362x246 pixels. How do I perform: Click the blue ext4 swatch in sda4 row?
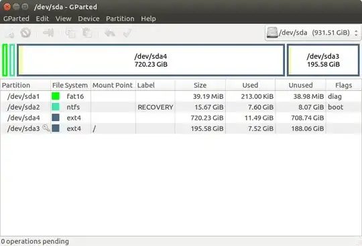(x=56, y=118)
